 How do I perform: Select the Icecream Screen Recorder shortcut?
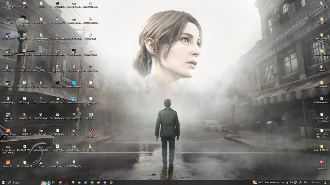[x=8, y=133]
